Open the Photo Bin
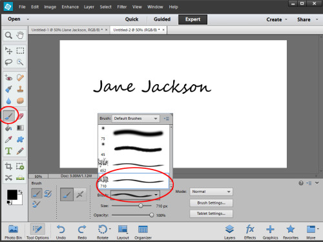The width and height of the screenshot is (323, 242). click(14, 232)
